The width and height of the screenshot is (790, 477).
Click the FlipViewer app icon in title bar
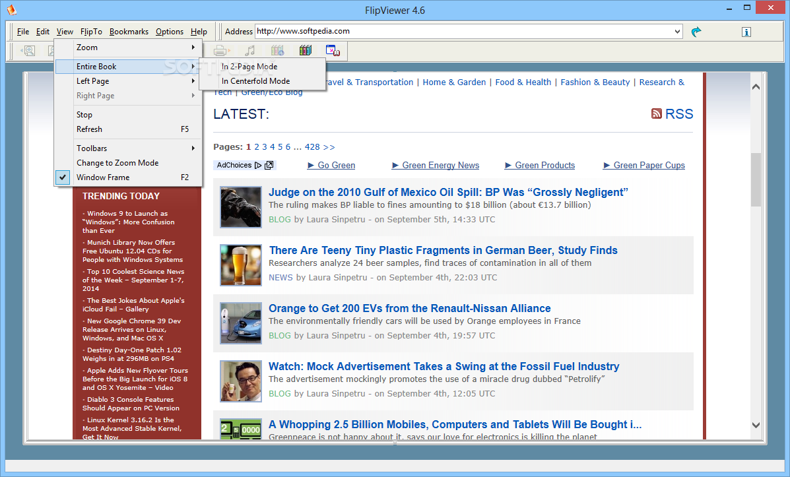click(12, 10)
